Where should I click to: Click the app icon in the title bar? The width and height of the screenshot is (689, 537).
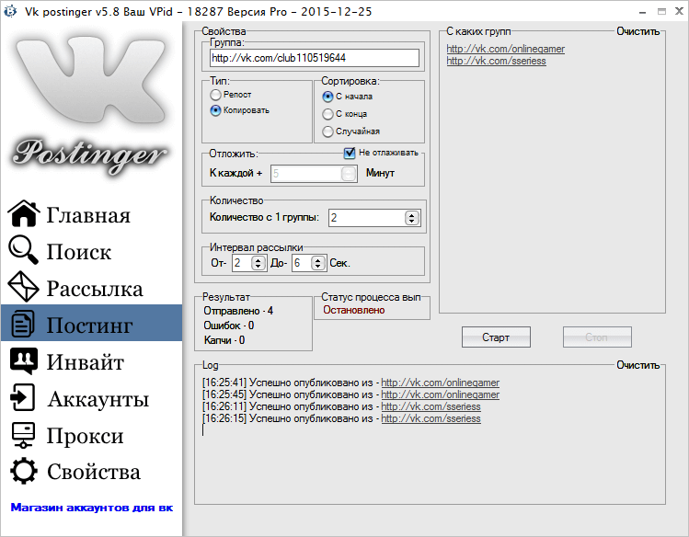click(10, 11)
